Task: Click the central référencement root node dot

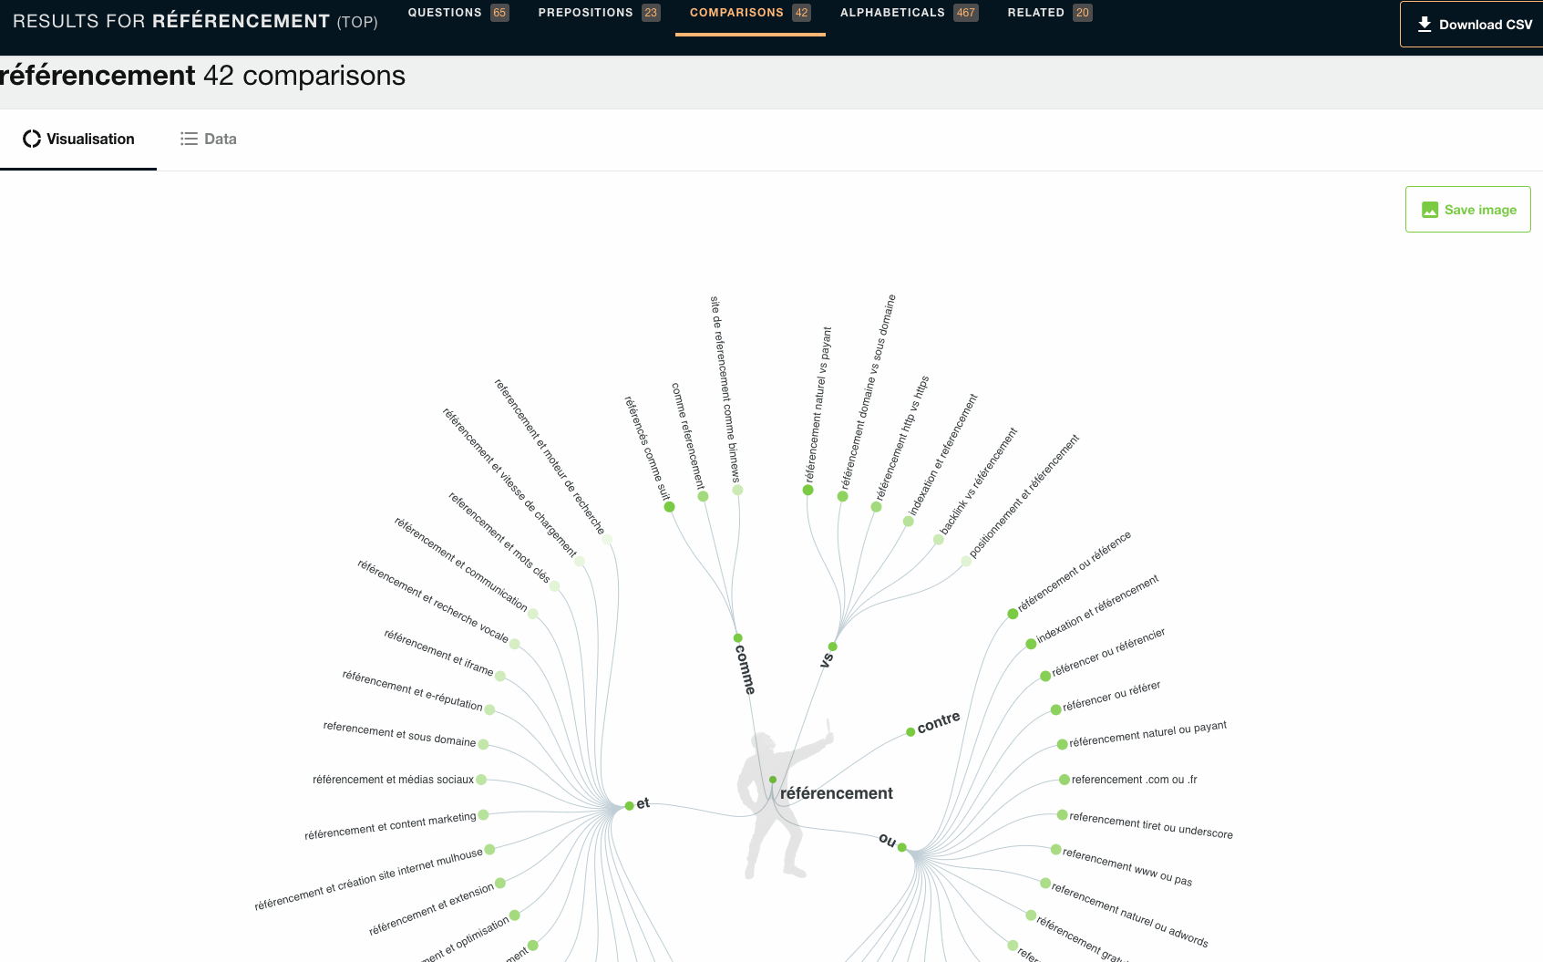Action: click(x=773, y=780)
